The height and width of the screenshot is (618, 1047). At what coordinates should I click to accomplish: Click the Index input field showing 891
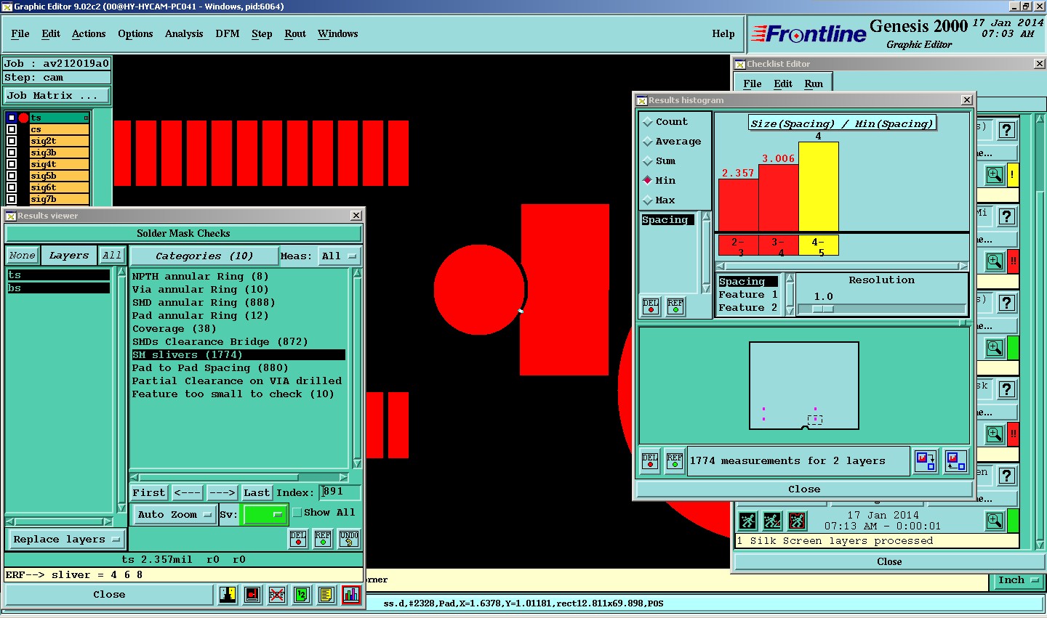coord(340,492)
